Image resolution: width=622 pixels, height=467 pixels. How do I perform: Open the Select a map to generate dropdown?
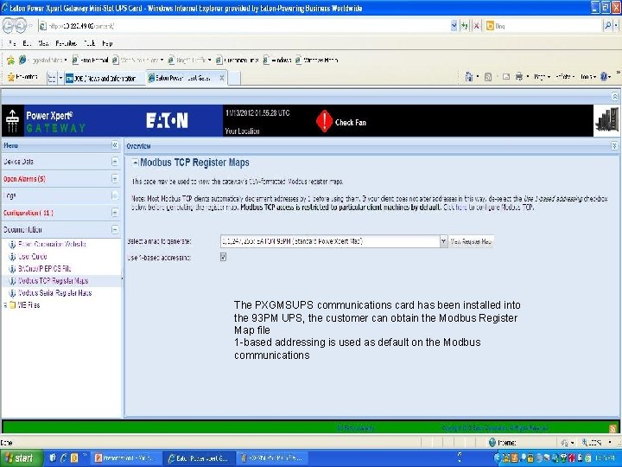click(x=443, y=241)
